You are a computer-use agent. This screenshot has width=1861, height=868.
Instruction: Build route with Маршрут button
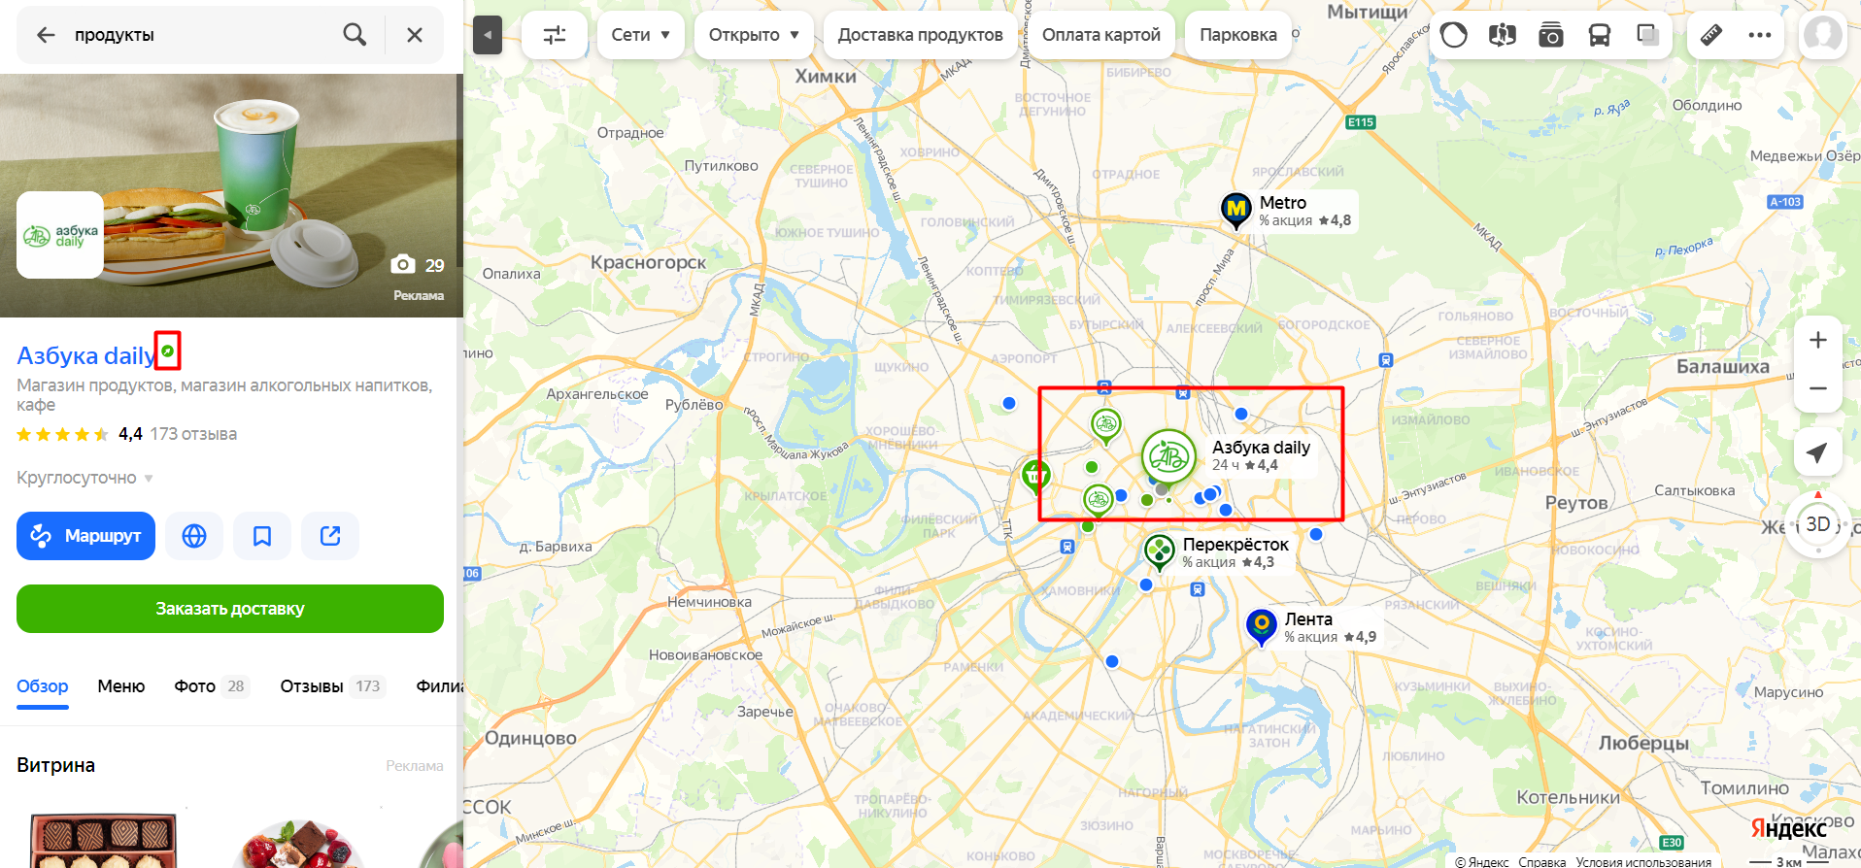tap(85, 536)
